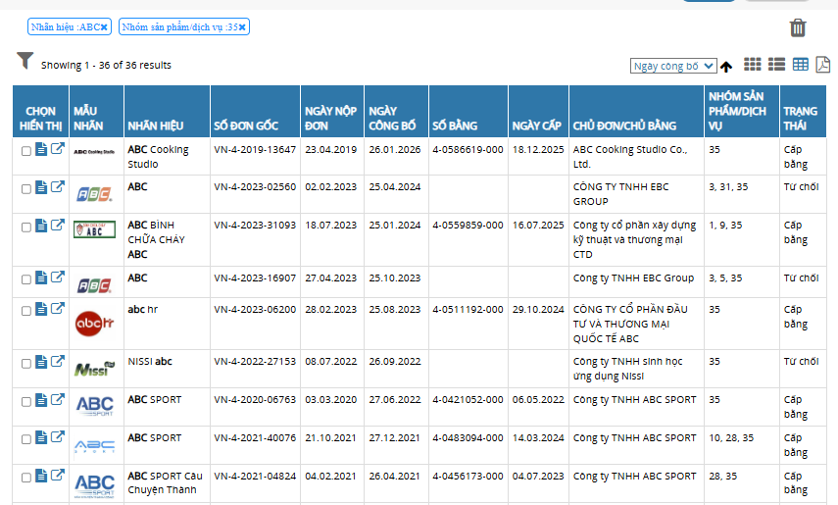Open document details for ABC Cooking Studio
This screenshot has height=505, width=838.
click(x=41, y=149)
